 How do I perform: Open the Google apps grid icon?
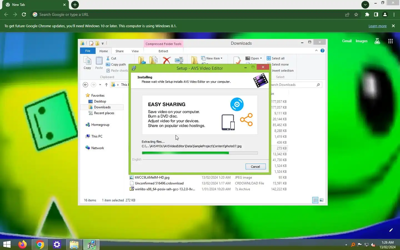coord(390,41)
